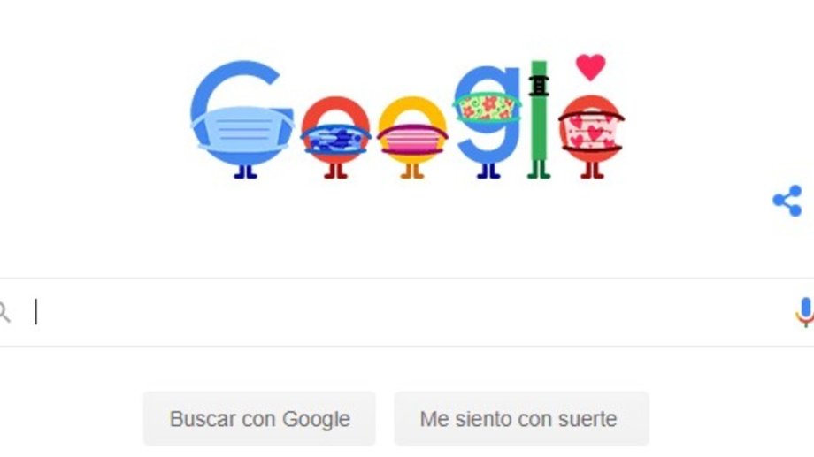This screenshot has height=457, width=814.
Task: Click the blue feet under the G
Action: coord(245,171)
